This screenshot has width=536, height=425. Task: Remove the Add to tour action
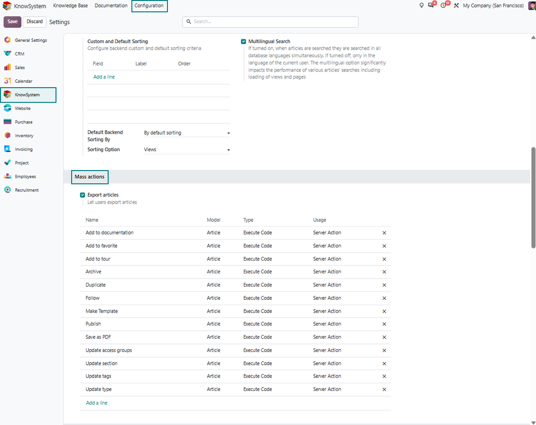point(384,259)
